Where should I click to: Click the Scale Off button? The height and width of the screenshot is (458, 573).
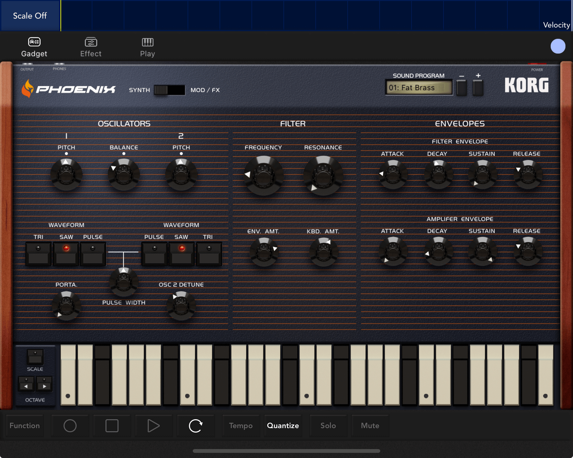(30, 16)
